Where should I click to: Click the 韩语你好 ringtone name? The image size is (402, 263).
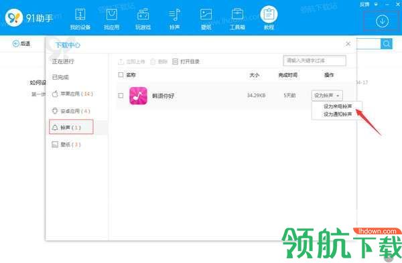pyautogui.click(x=163, y=96)
